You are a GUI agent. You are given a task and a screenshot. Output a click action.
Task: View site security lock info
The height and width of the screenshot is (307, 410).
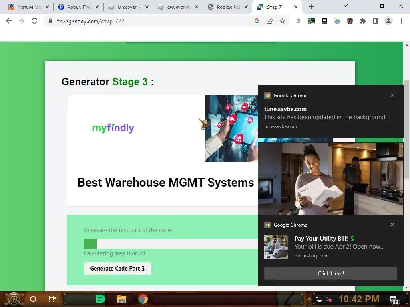click(50, 21)
